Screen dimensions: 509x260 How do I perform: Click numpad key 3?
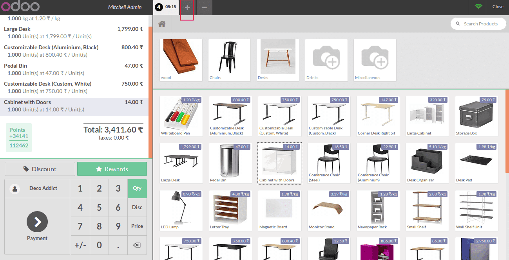118,188
